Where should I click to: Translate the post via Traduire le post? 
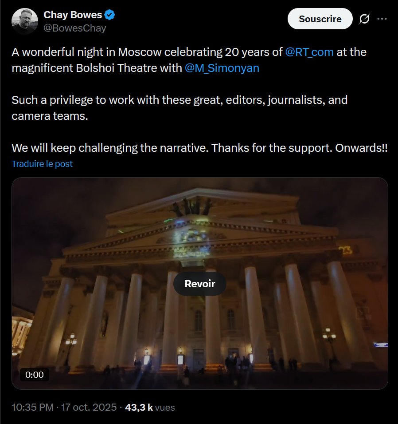[42, 164]
